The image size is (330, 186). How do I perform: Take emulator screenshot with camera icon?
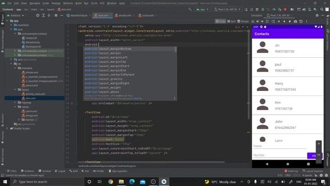295,21
